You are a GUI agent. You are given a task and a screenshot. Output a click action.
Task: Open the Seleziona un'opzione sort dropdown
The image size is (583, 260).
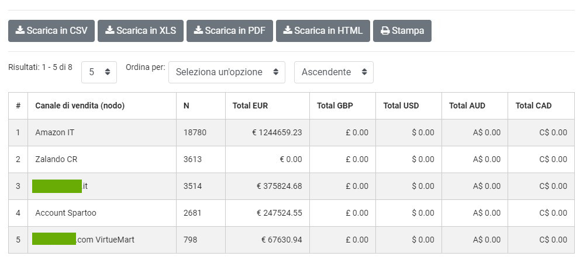tap(226, 72)
